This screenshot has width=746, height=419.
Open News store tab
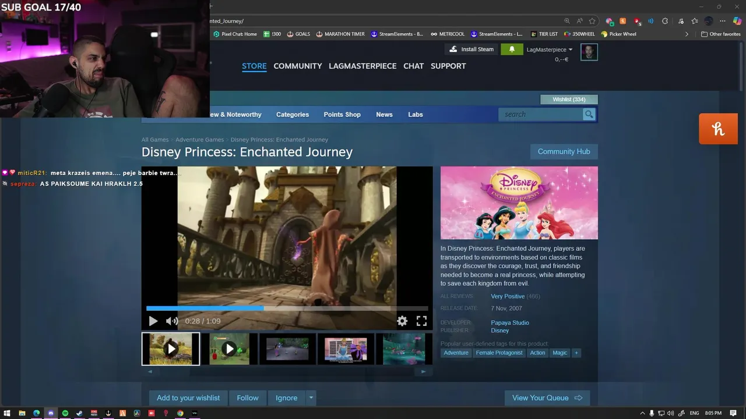click(384, 115)
